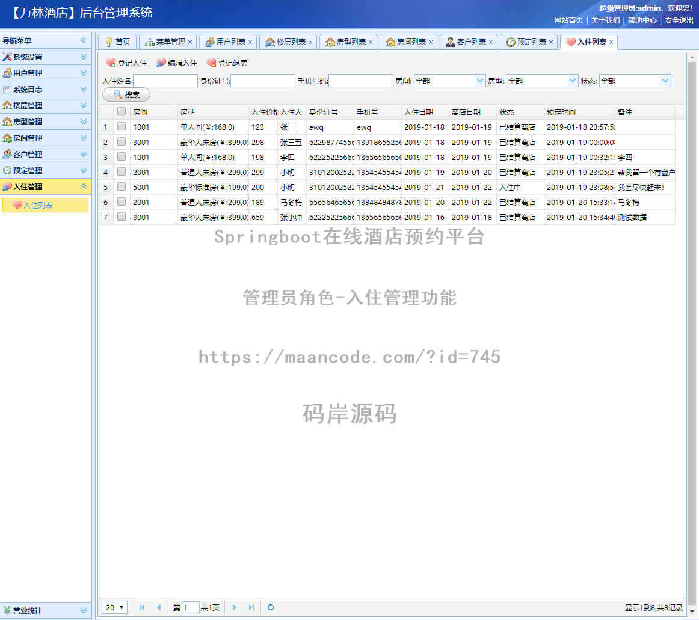Image resolution: width=699 pixels, height=620 pixels.
Task: Expand the 楼层管理 menu chevron
Action: pos(84,106)
